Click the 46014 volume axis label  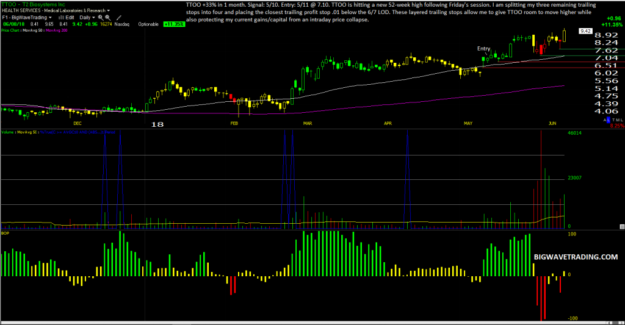[574, 133]
